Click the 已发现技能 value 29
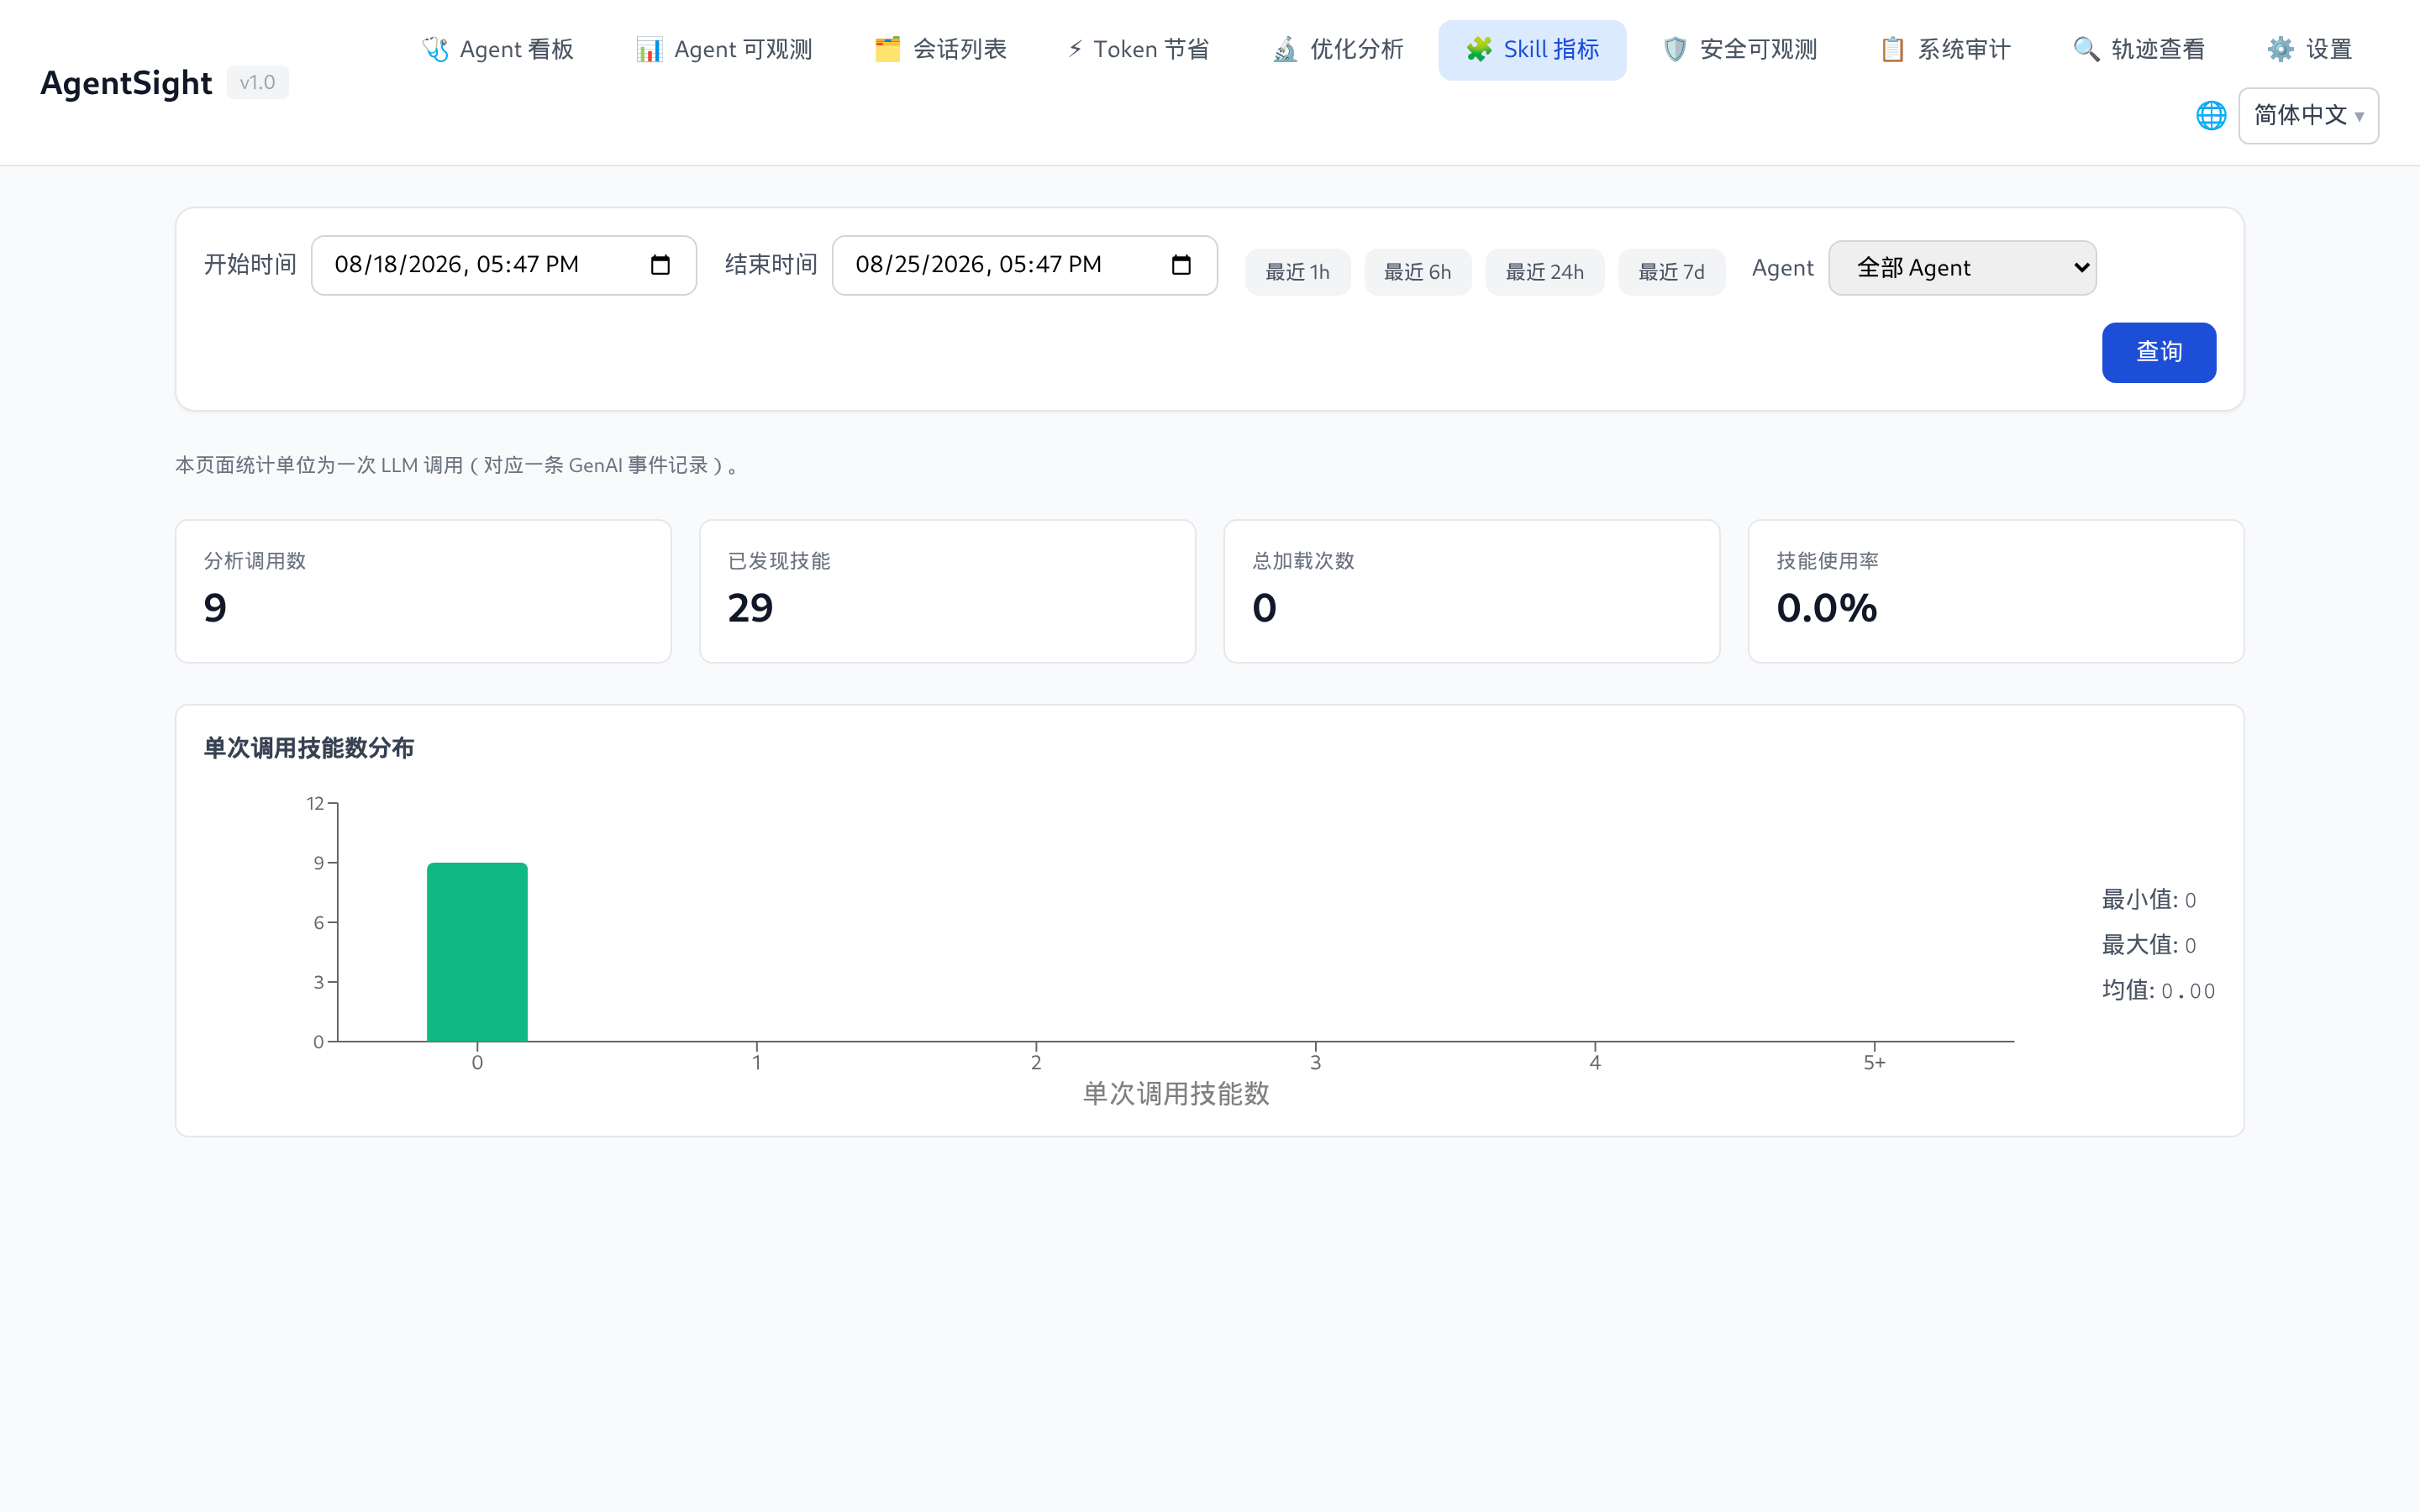2420x1512 pixels. [750, 608]
